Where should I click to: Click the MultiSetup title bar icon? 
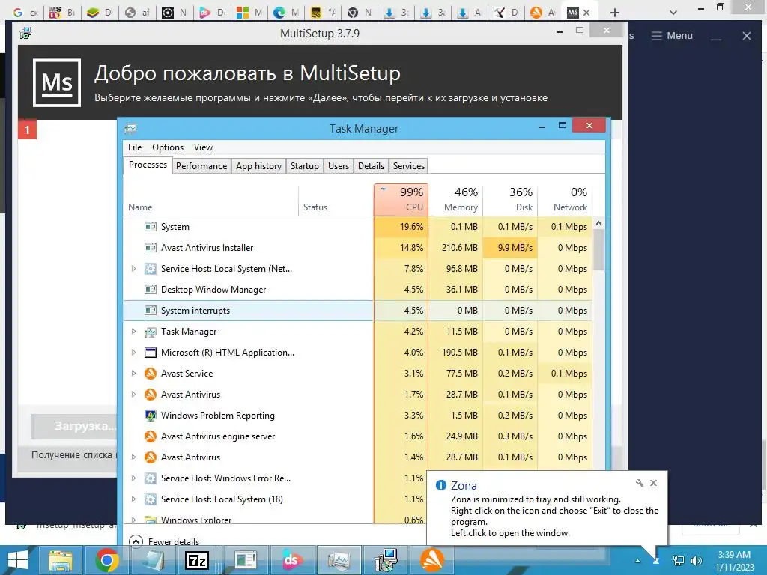pyautogui.click(x=25, y=33)
